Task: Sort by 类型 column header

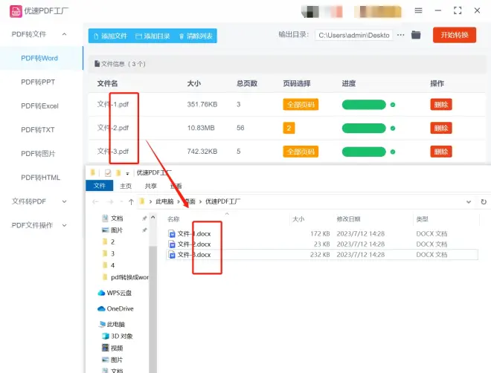Action: (x=422, y=219)
